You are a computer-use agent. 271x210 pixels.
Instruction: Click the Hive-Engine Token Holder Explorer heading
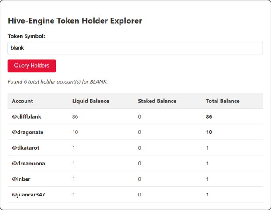75,21
